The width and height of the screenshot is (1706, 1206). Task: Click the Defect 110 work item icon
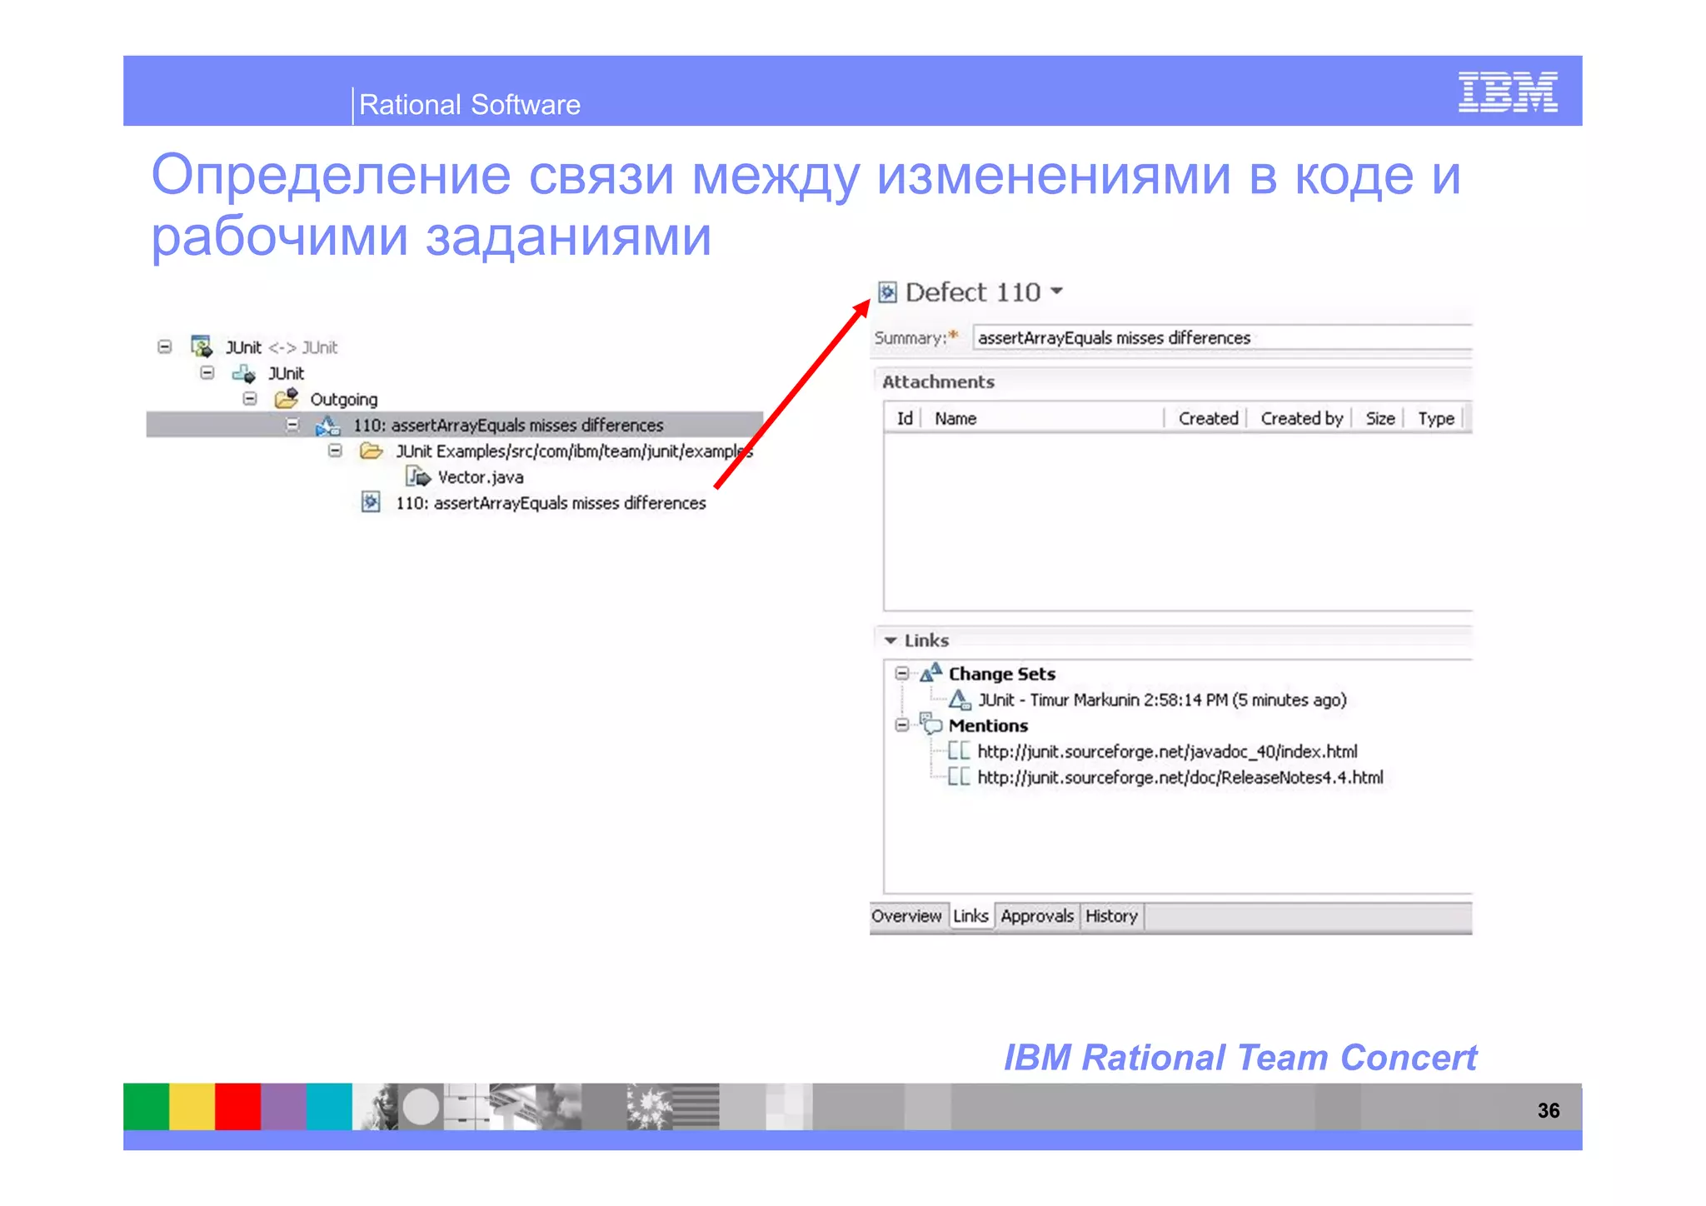888,292
